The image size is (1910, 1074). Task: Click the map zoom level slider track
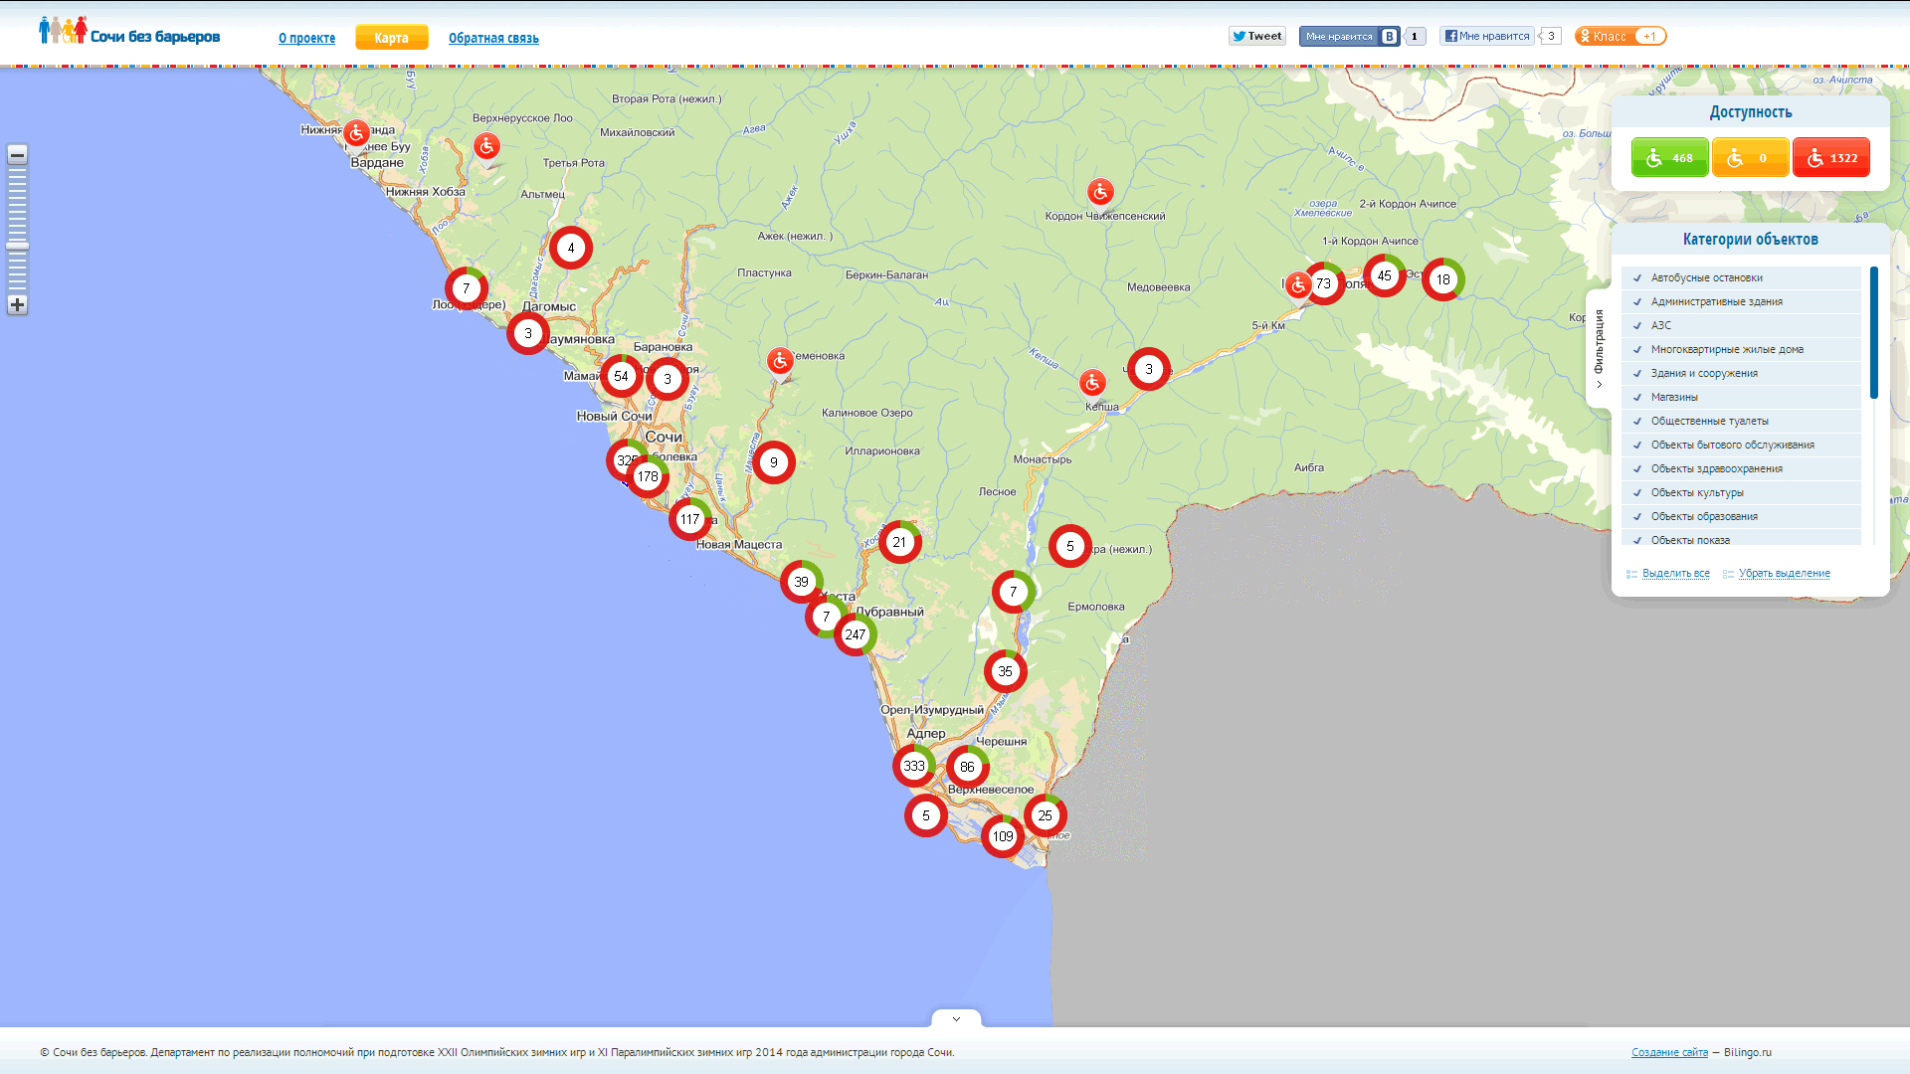[17, 229]
